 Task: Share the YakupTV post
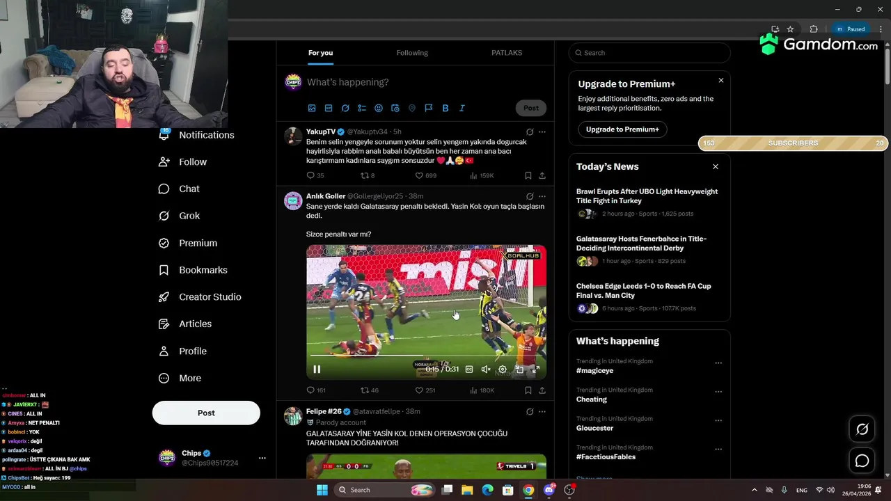point(542,176)
